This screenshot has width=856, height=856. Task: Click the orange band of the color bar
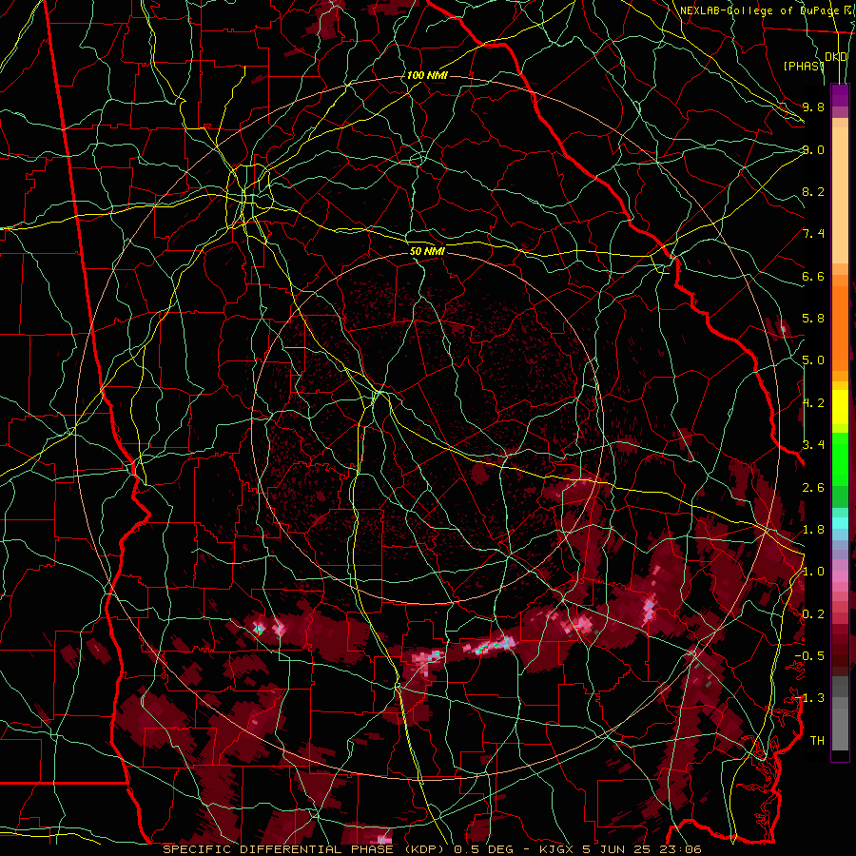[x=840, y=327]
